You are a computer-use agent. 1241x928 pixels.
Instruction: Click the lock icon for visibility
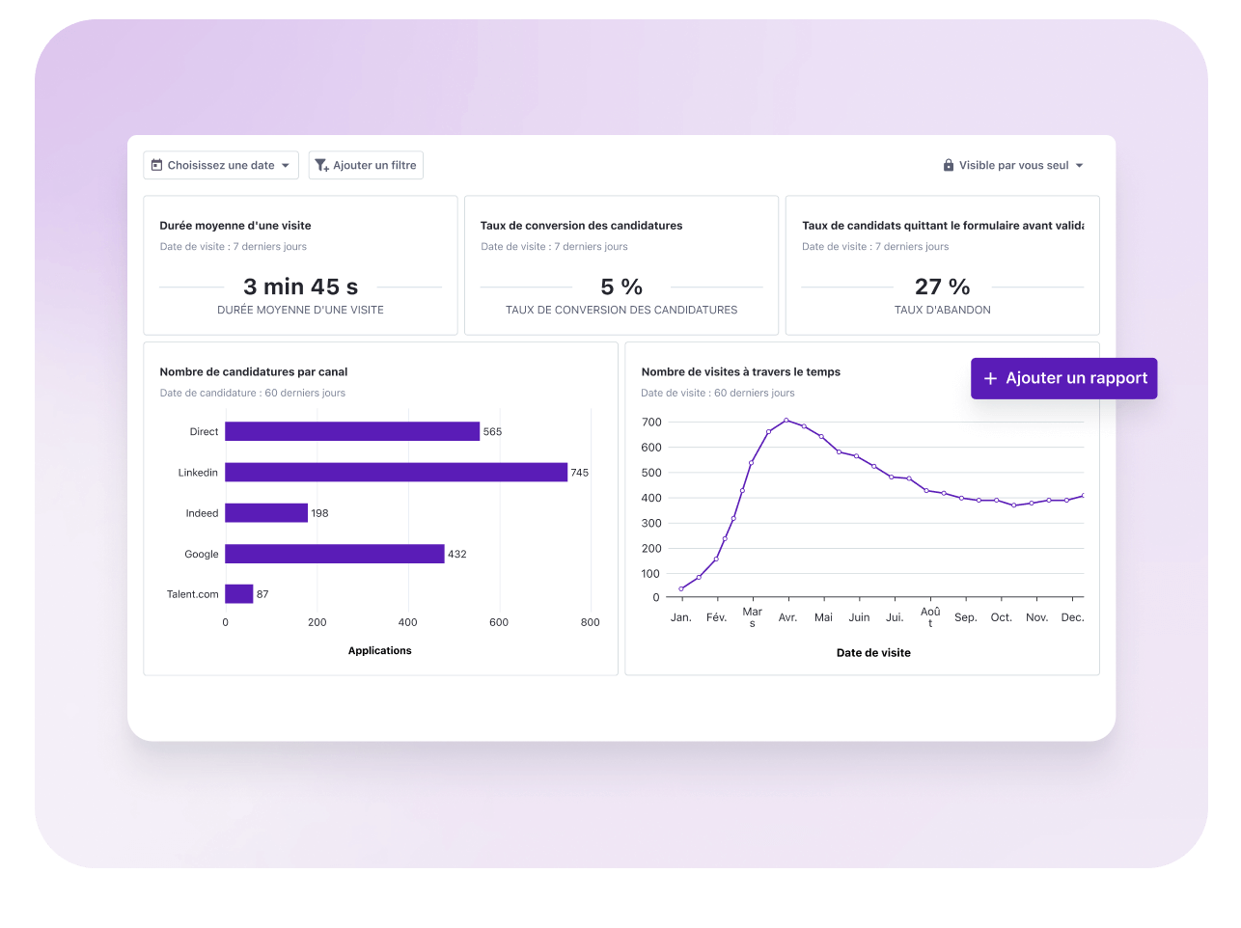point(948,166)
